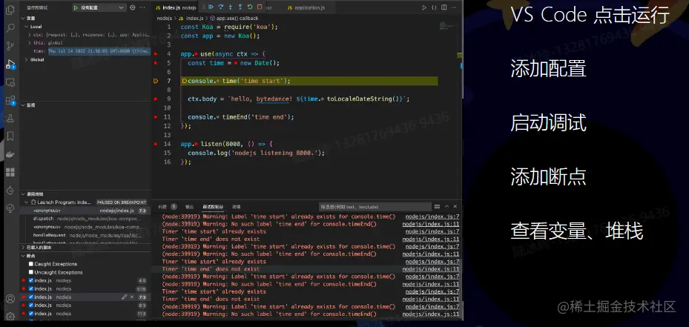Screen dimensions: 689x327
Task: Open the Remote Explorer view
Action: 10,82
